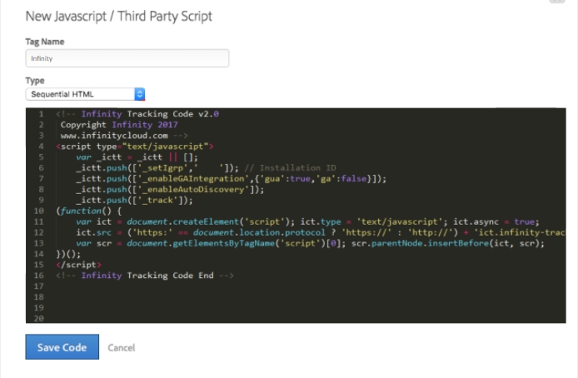Viewport: 578px width, 378px height.
Task: Click the 'Type' field label
Action: point(35,81)
